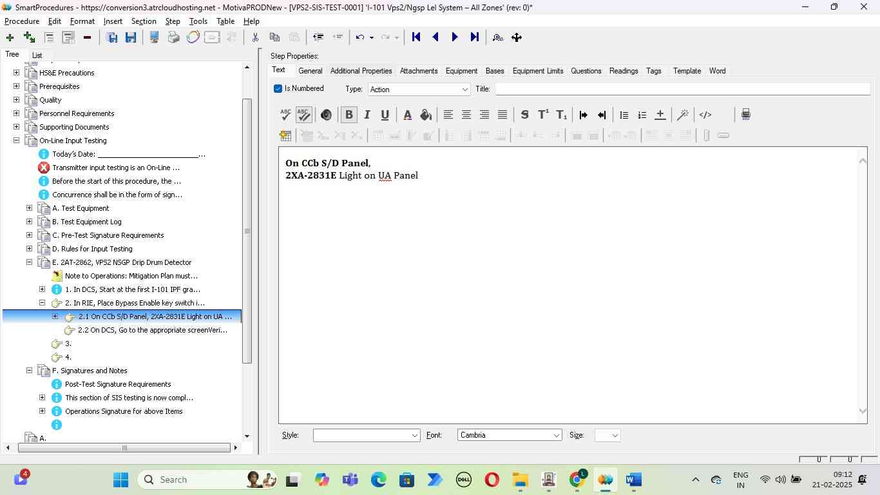Expand the HS&E Precautions tree node

(x=16, y=73)
